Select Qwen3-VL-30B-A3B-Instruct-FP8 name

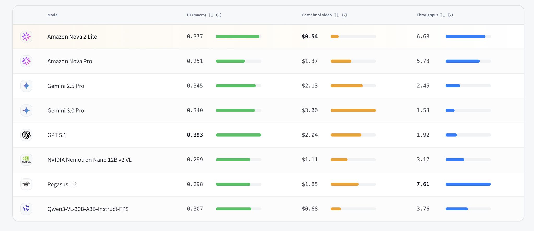pyautogui.click(x=88, y=209)
